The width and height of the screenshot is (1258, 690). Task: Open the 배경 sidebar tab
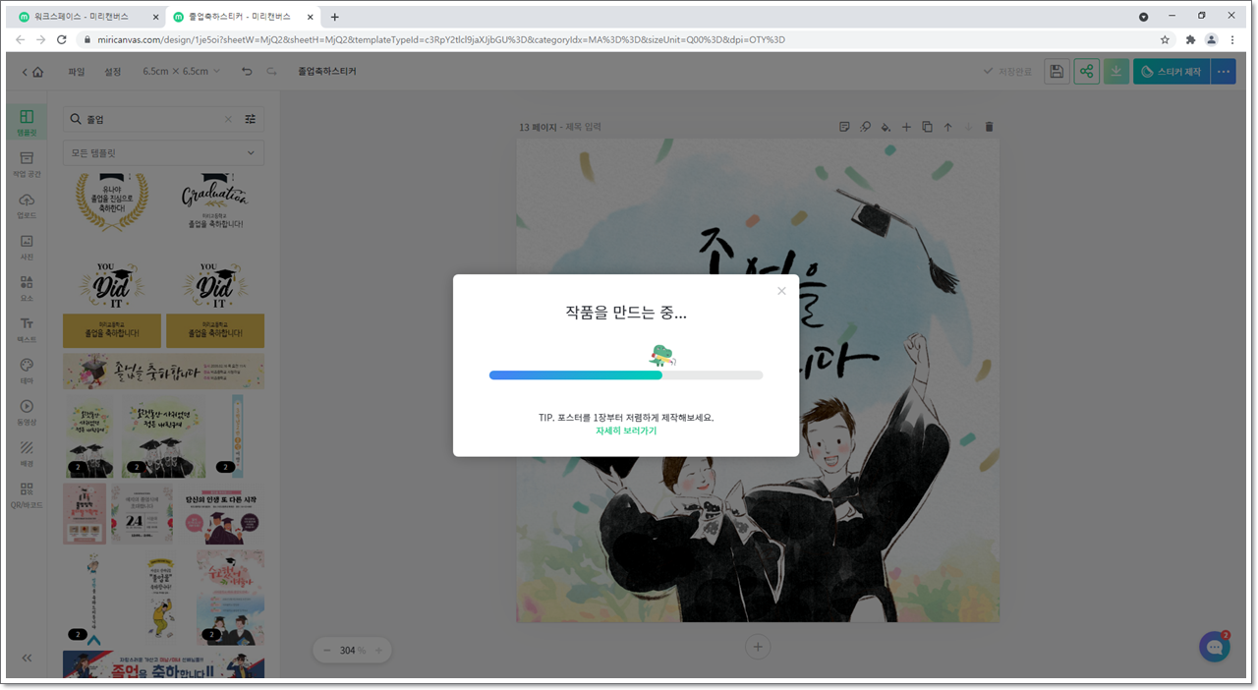coord(27,453)
